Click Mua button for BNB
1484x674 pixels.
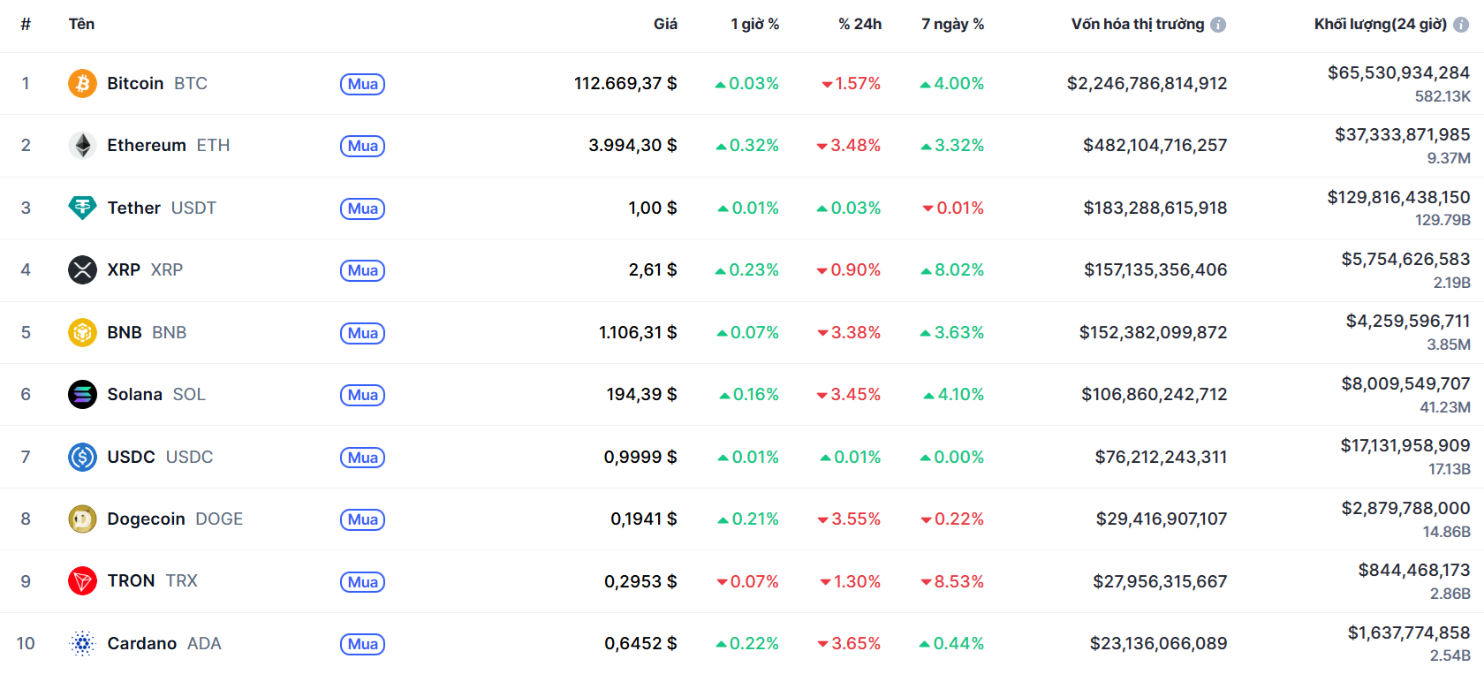tap(362, 333)
